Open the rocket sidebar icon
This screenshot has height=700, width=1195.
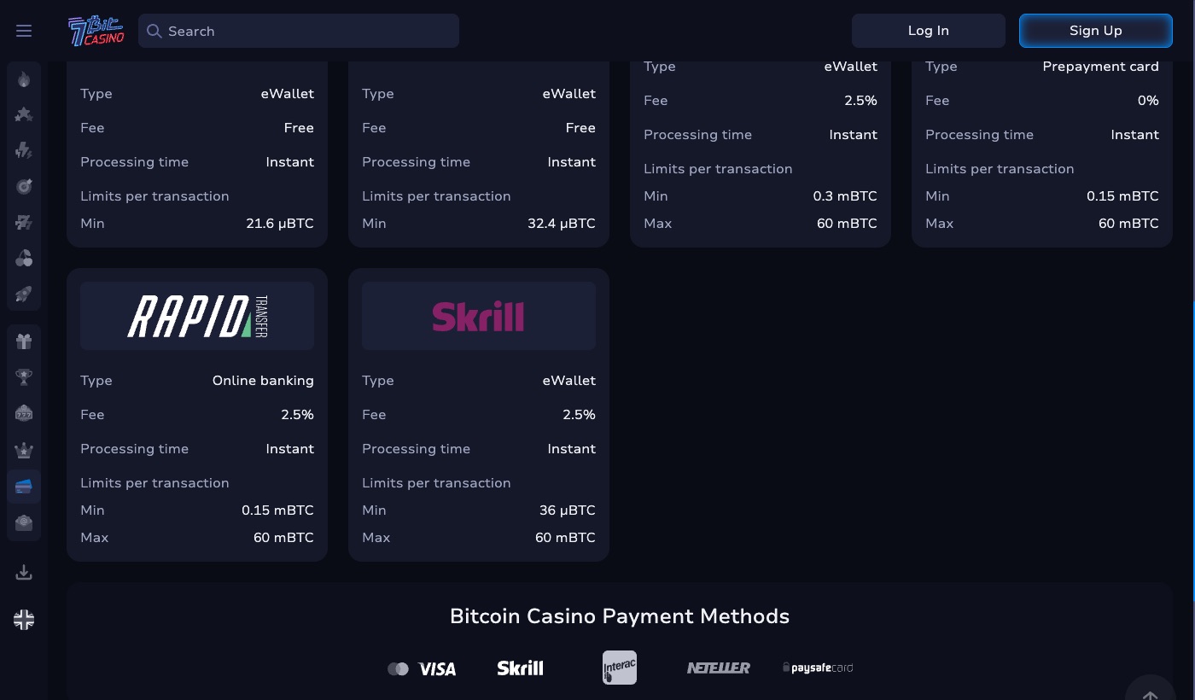pos(24,294)
